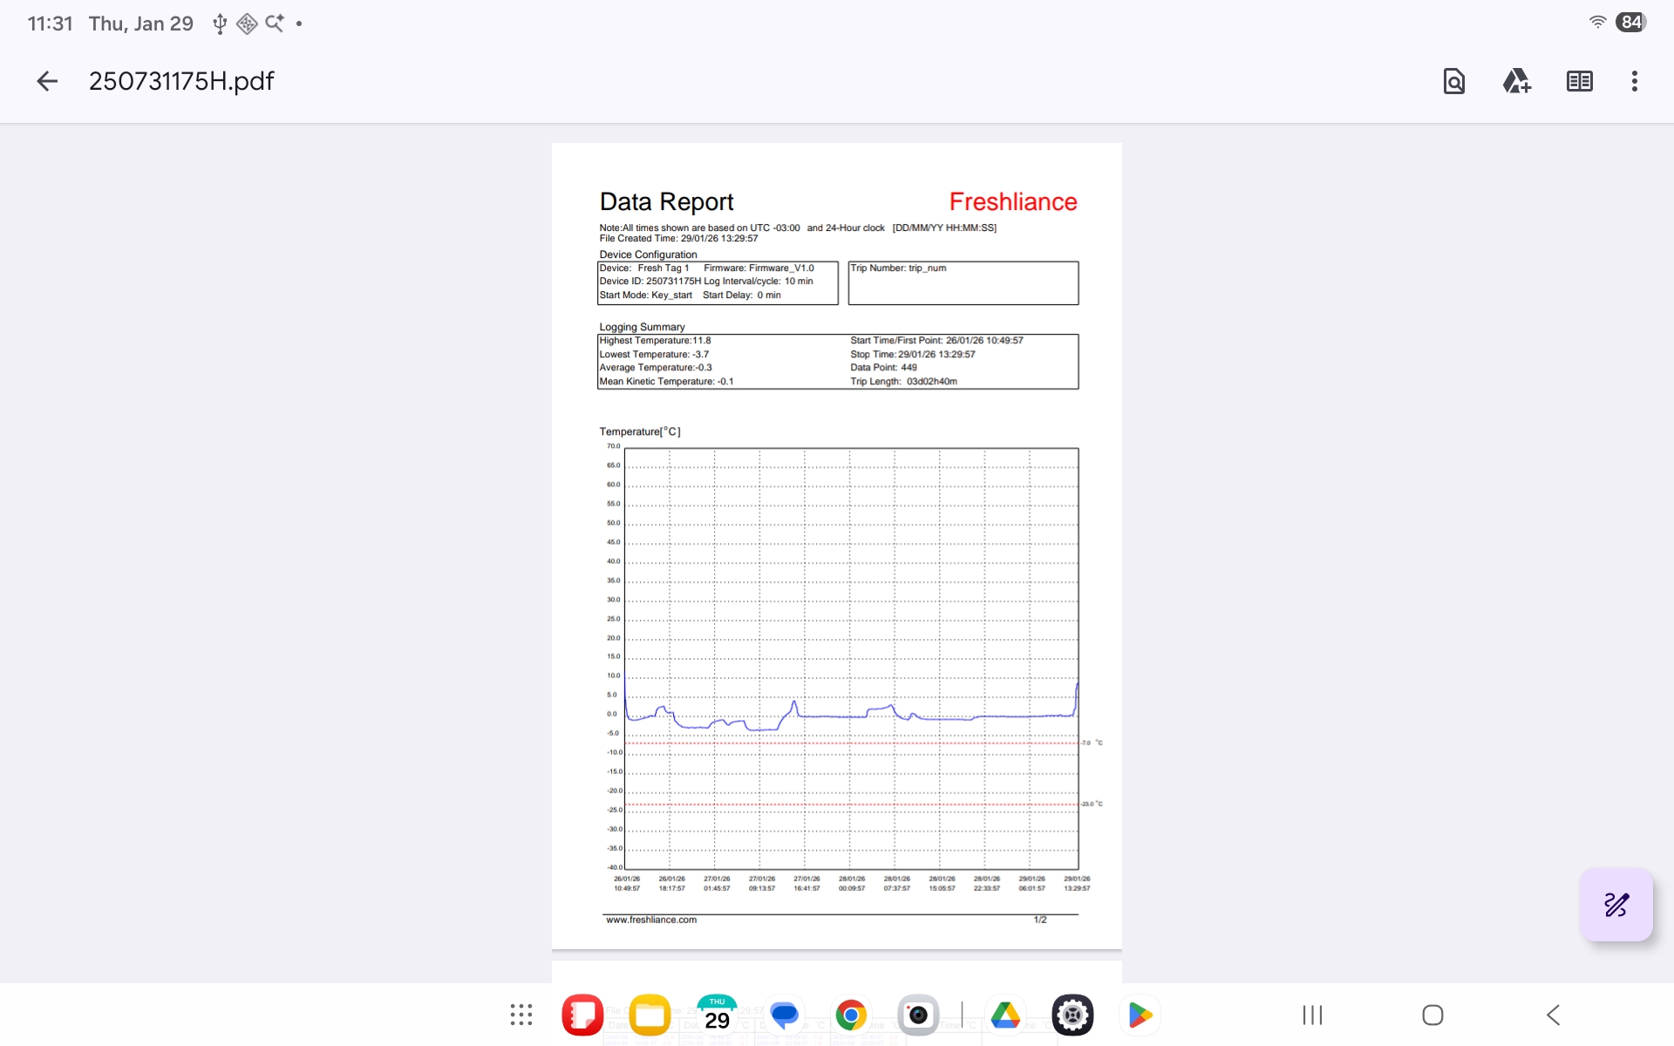
Task: Open the three-dot overflow menu
Action: 1634,81
